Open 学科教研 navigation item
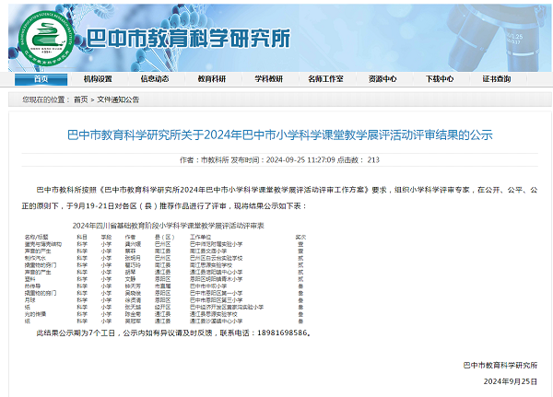Viewport: 553px width, 397px height. (x=268, y=79)
